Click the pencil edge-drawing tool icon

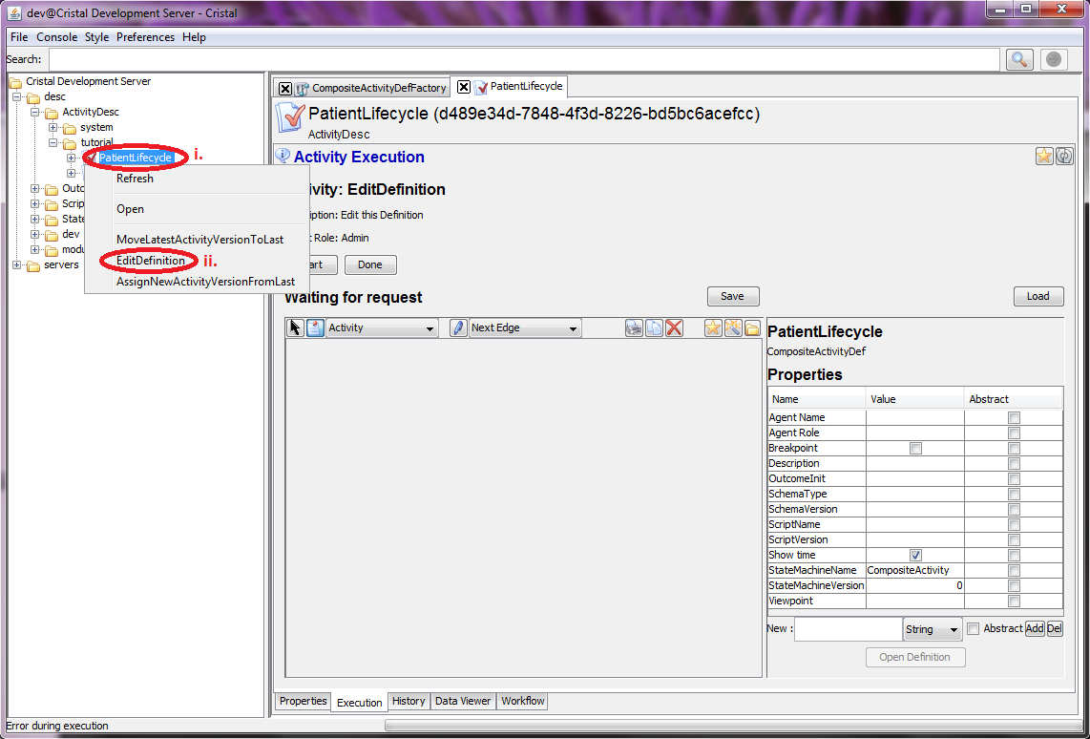tap(458, 327)
